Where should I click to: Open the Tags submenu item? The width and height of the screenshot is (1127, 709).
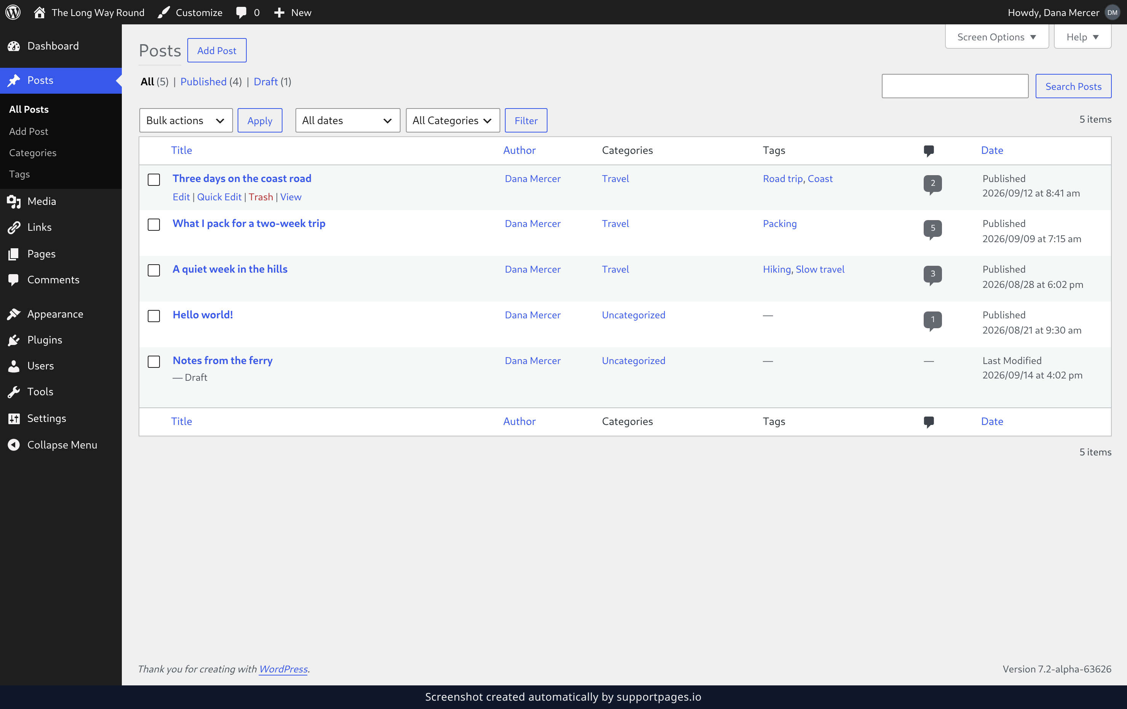click(19, 174)
